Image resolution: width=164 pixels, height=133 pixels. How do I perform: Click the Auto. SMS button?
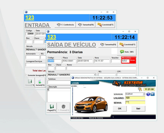(127, 52)
